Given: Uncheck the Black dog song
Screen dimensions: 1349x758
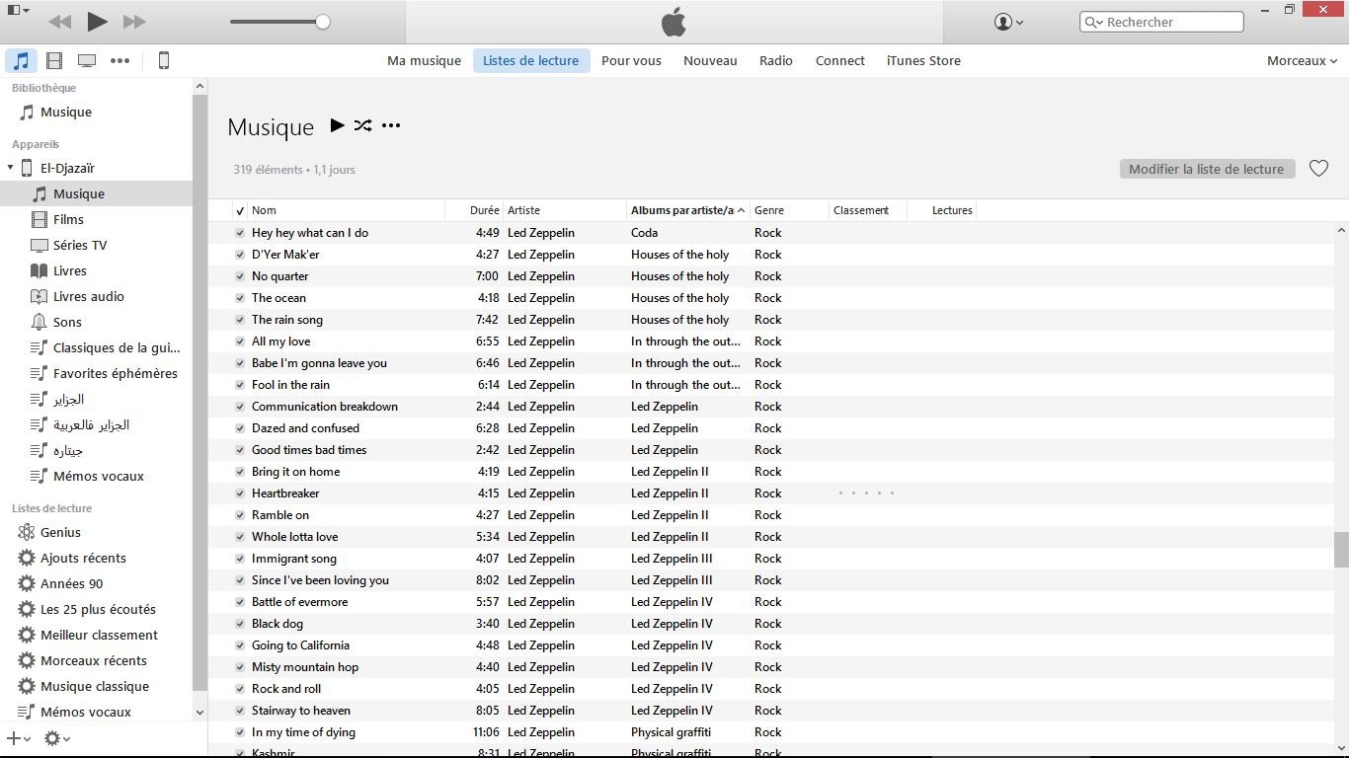Looking at the screenshot, I should (x=240, y=624).
